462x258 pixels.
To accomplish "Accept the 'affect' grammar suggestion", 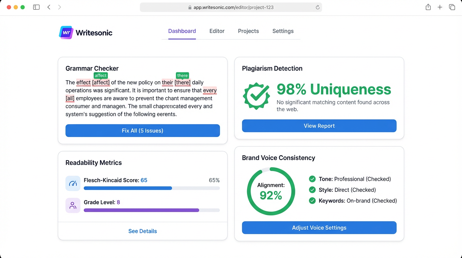I will point(100,76).
